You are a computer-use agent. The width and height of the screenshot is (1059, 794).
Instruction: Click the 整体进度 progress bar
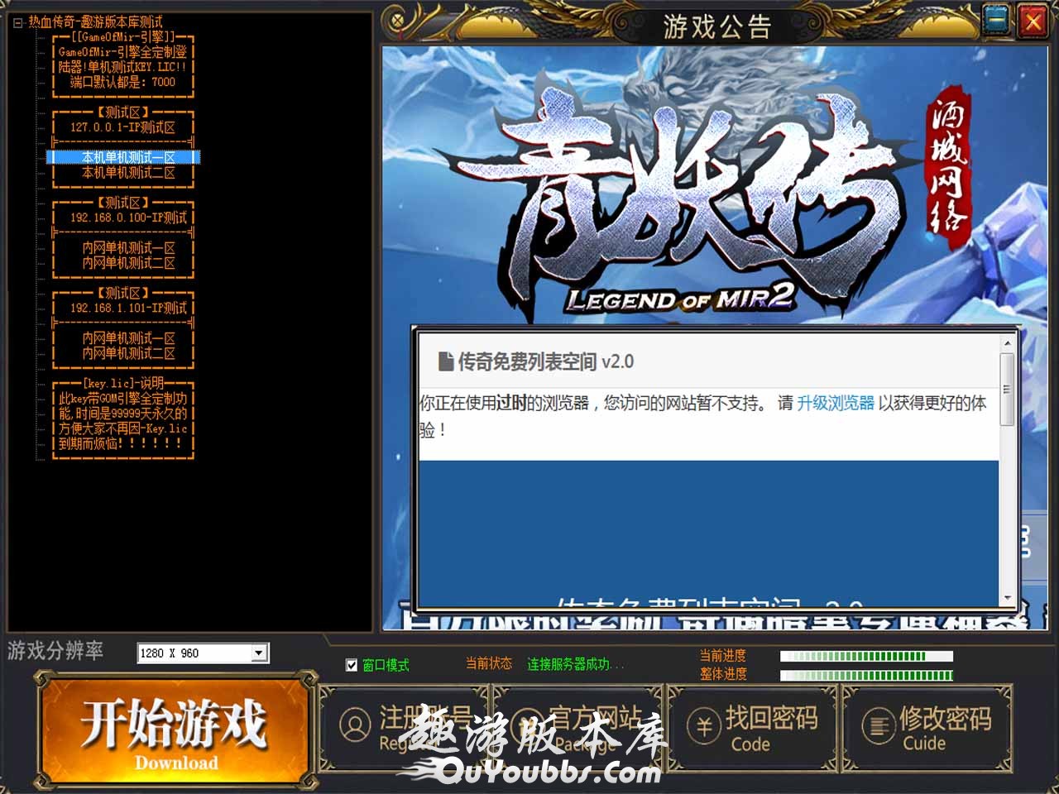[x=866, y=675]
